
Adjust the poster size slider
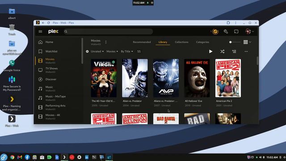pos(235,42)
